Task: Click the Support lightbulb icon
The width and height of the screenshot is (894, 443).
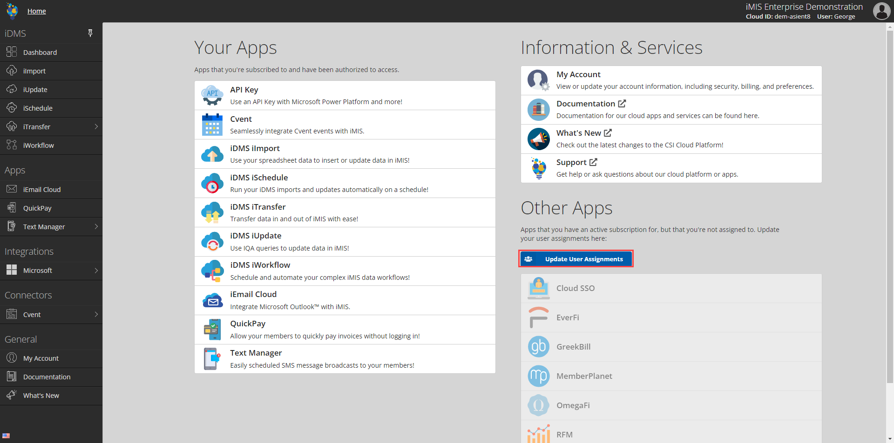Action: 538,168
